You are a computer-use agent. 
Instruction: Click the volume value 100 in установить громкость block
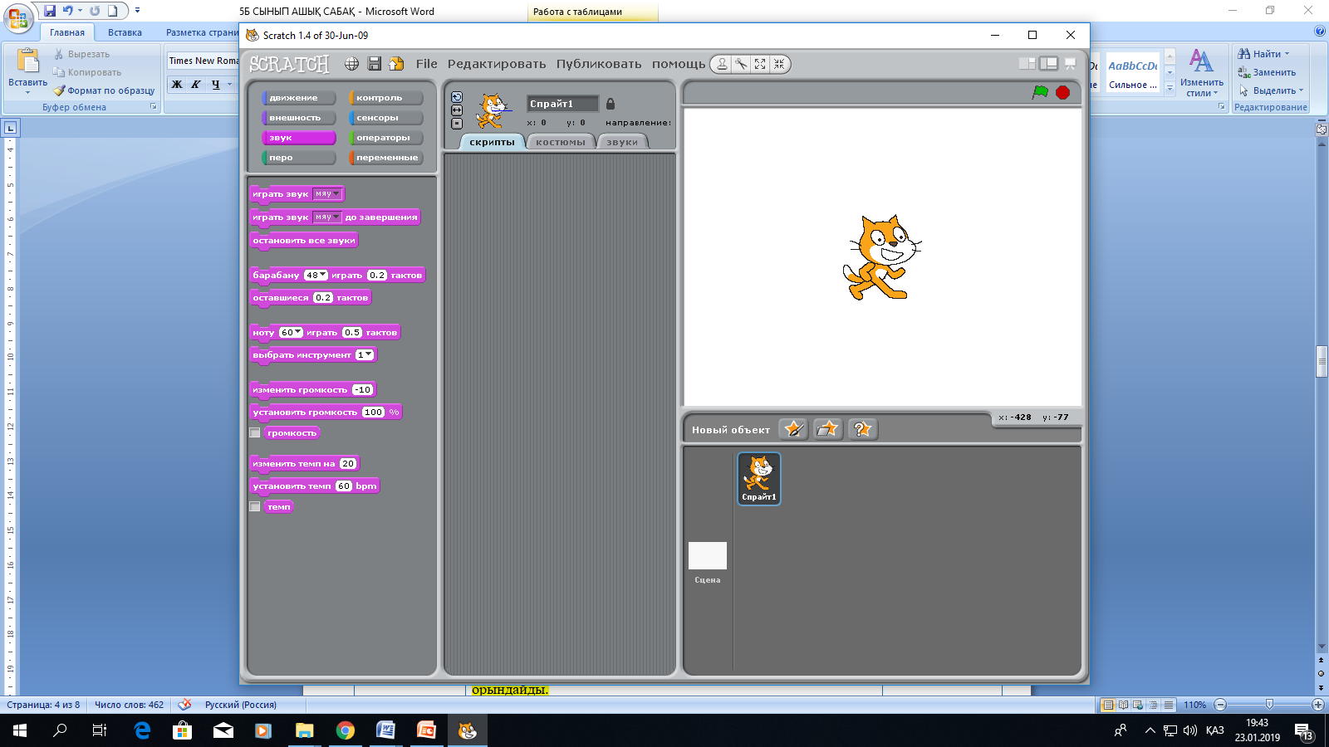tap(373, 413)
